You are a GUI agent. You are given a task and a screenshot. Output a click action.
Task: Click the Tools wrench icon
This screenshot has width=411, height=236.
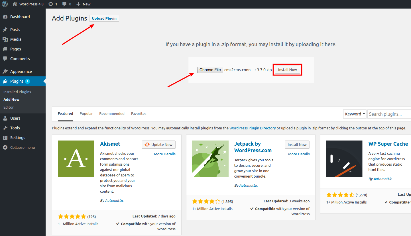(x=5, y=128)
